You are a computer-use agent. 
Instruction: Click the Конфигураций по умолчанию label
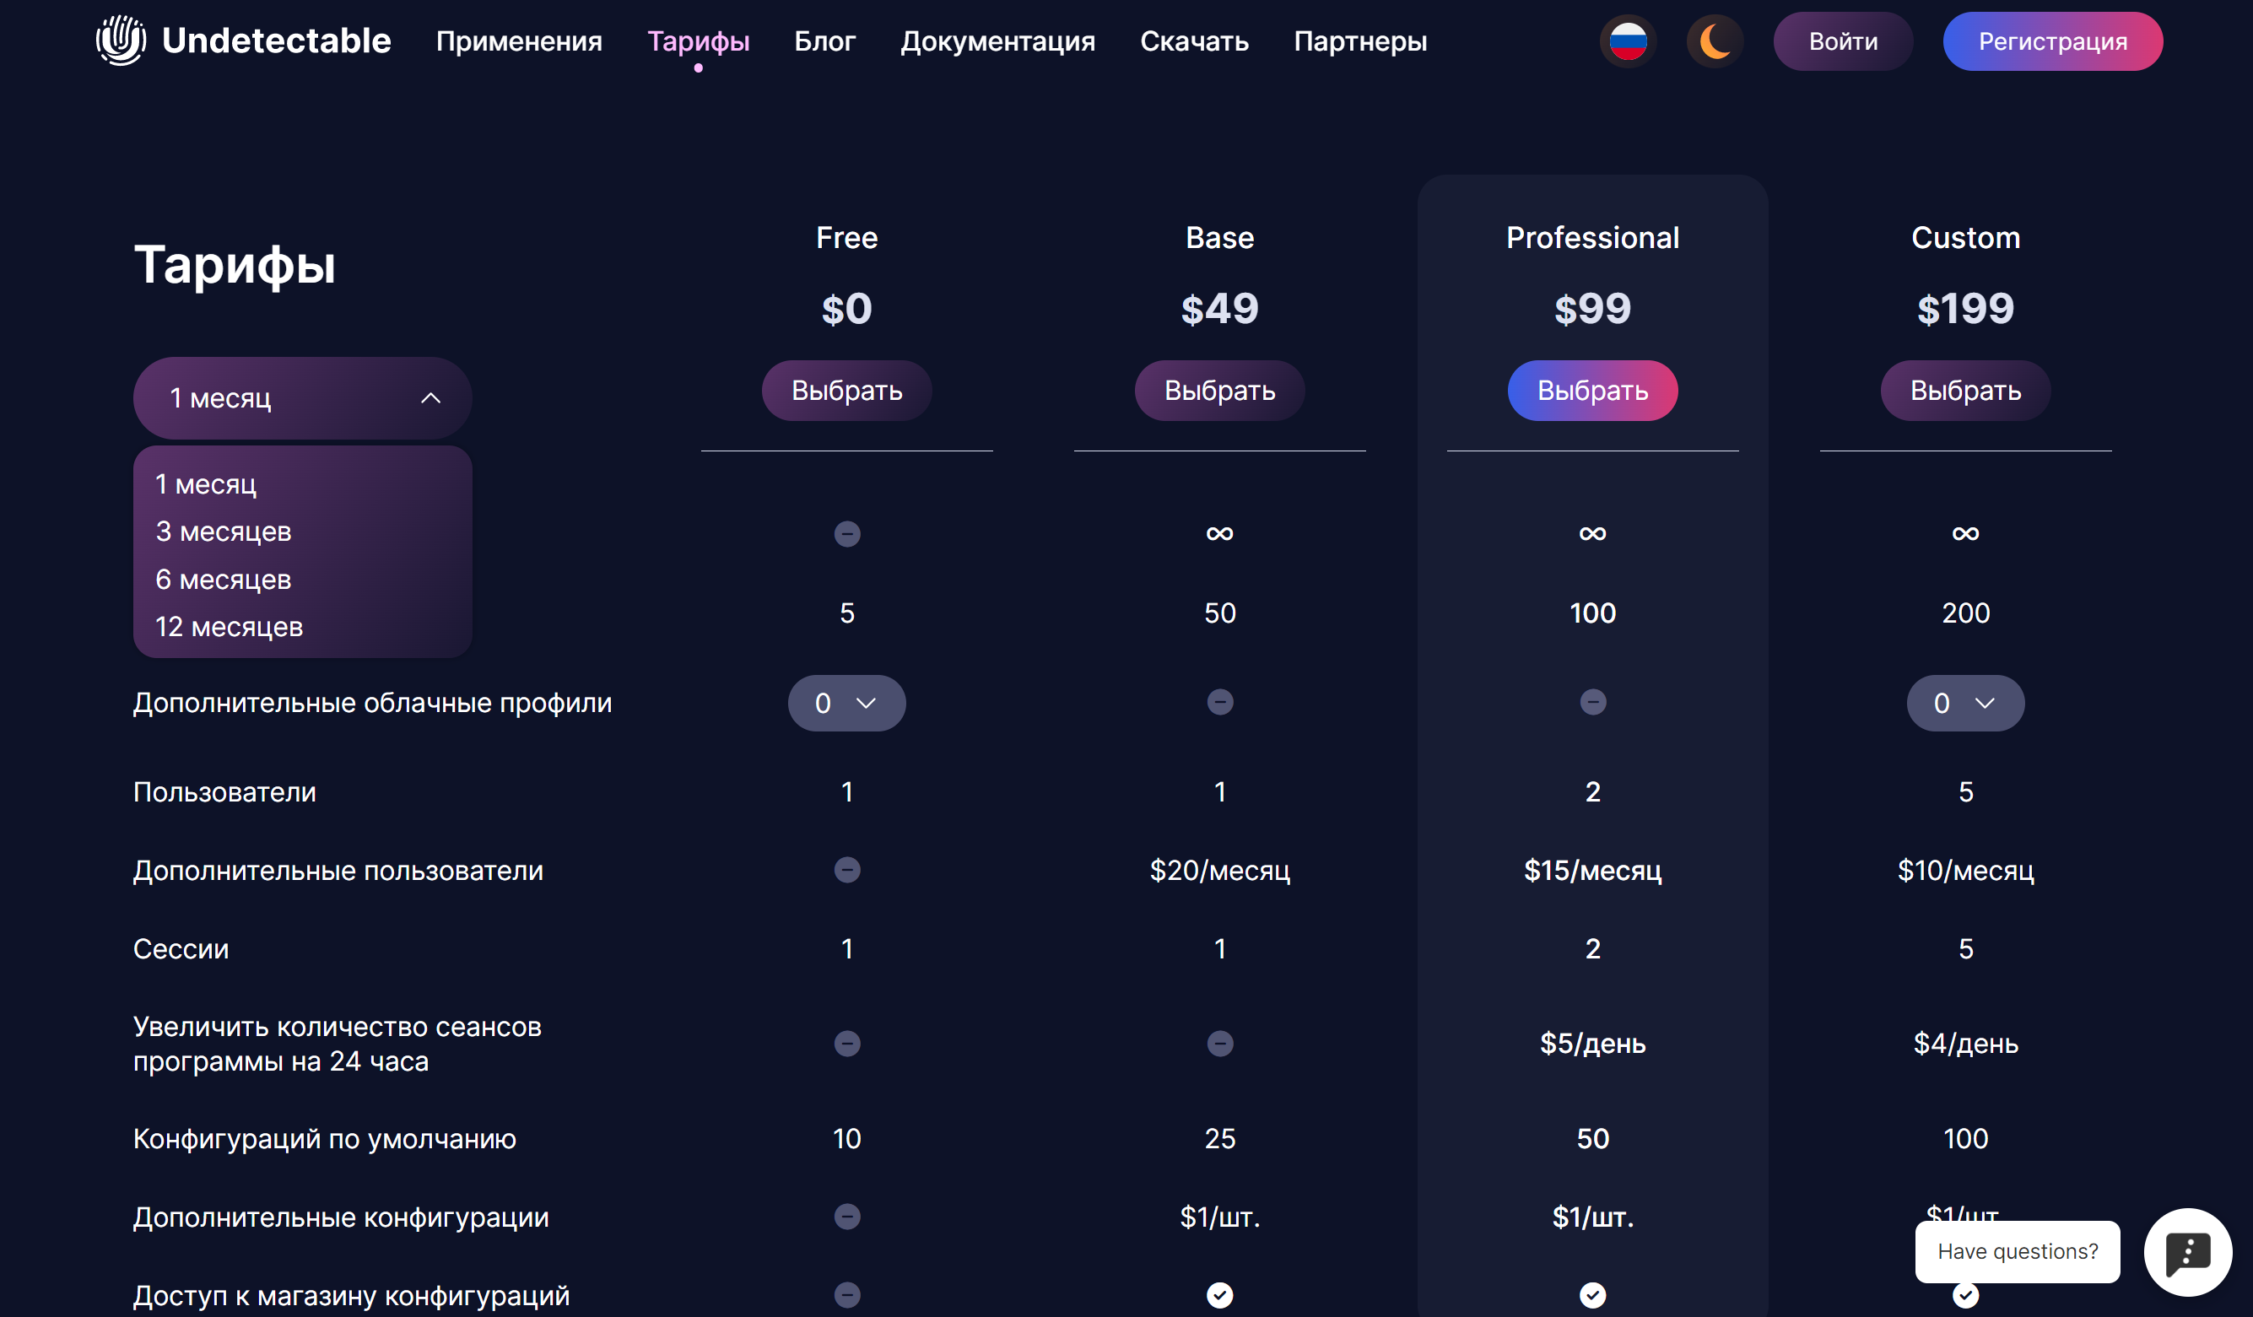325,1139
